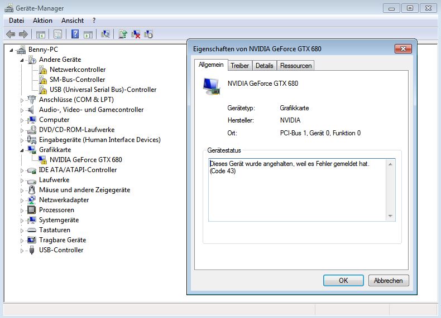Close the NVIDIA properties dialog
Image resolution: width=441 pixels, height=318 pixels.
403,49
